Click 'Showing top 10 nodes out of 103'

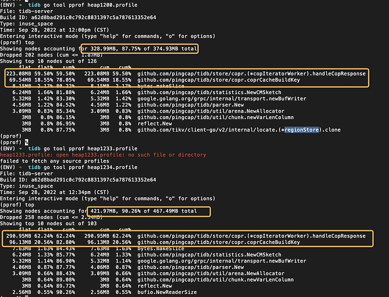pyautogui.click(x=48, y=223)
